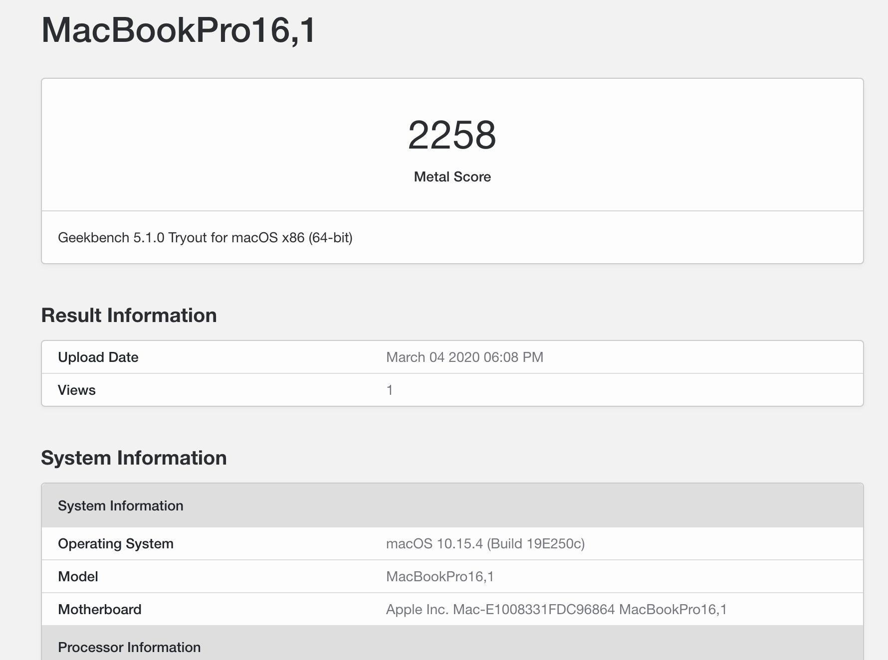Click the Result Information heading

coord(129,316)
